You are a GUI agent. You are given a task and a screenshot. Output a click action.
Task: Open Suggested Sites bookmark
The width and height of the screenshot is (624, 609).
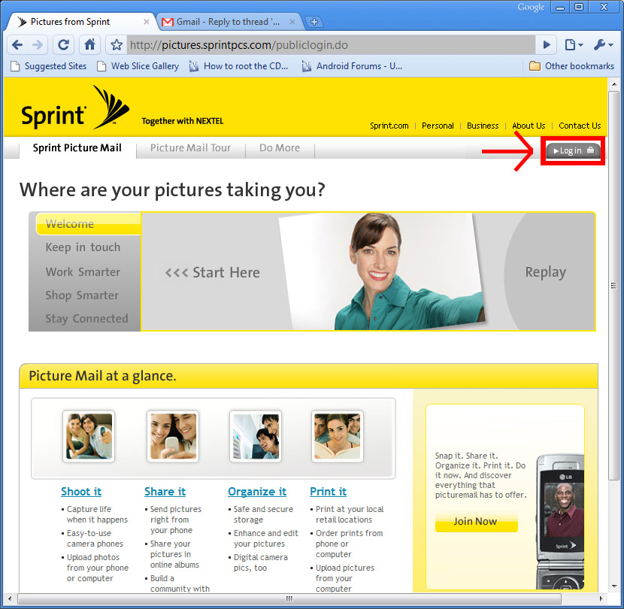49,66
